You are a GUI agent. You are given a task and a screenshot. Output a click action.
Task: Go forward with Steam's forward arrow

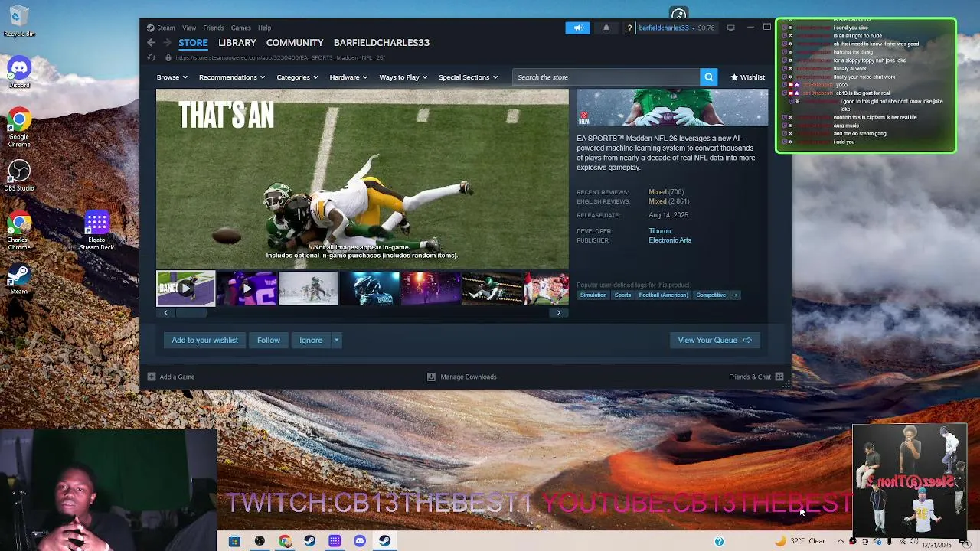coord(165,43)
